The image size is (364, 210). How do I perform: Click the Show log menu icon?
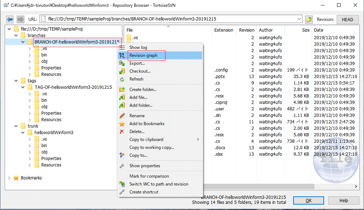[x=122, y=47]
